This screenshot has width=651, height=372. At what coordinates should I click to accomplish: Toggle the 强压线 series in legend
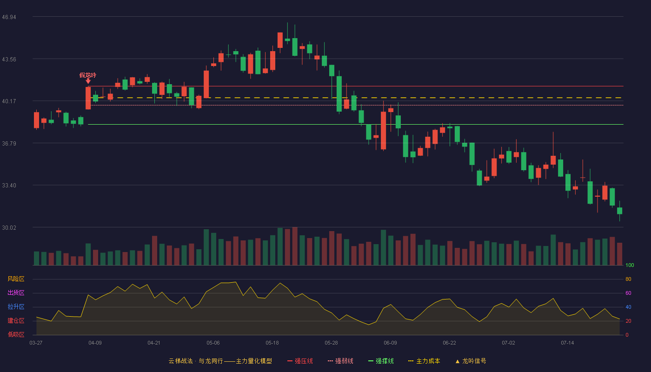click(x=300, y=361)
